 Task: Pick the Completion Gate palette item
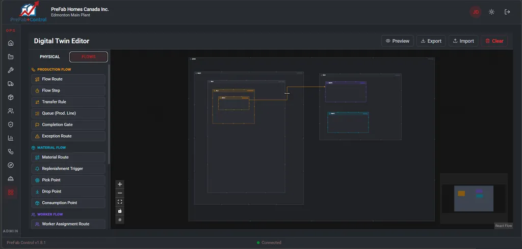click(x=68, y=124)
